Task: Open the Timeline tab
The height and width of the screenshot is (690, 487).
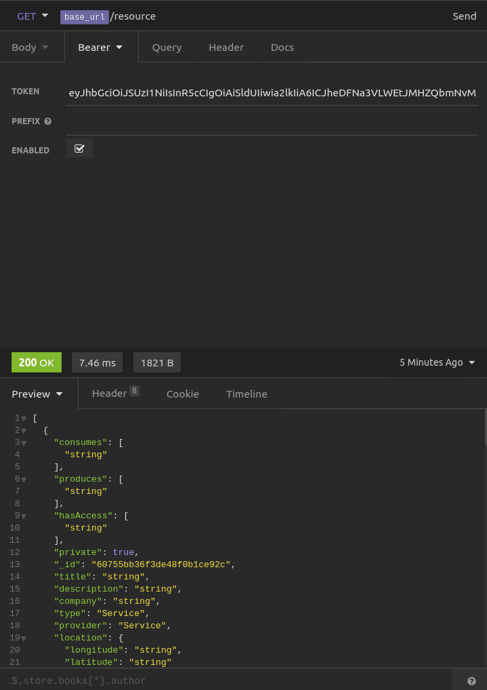Action: pos(247,394)
